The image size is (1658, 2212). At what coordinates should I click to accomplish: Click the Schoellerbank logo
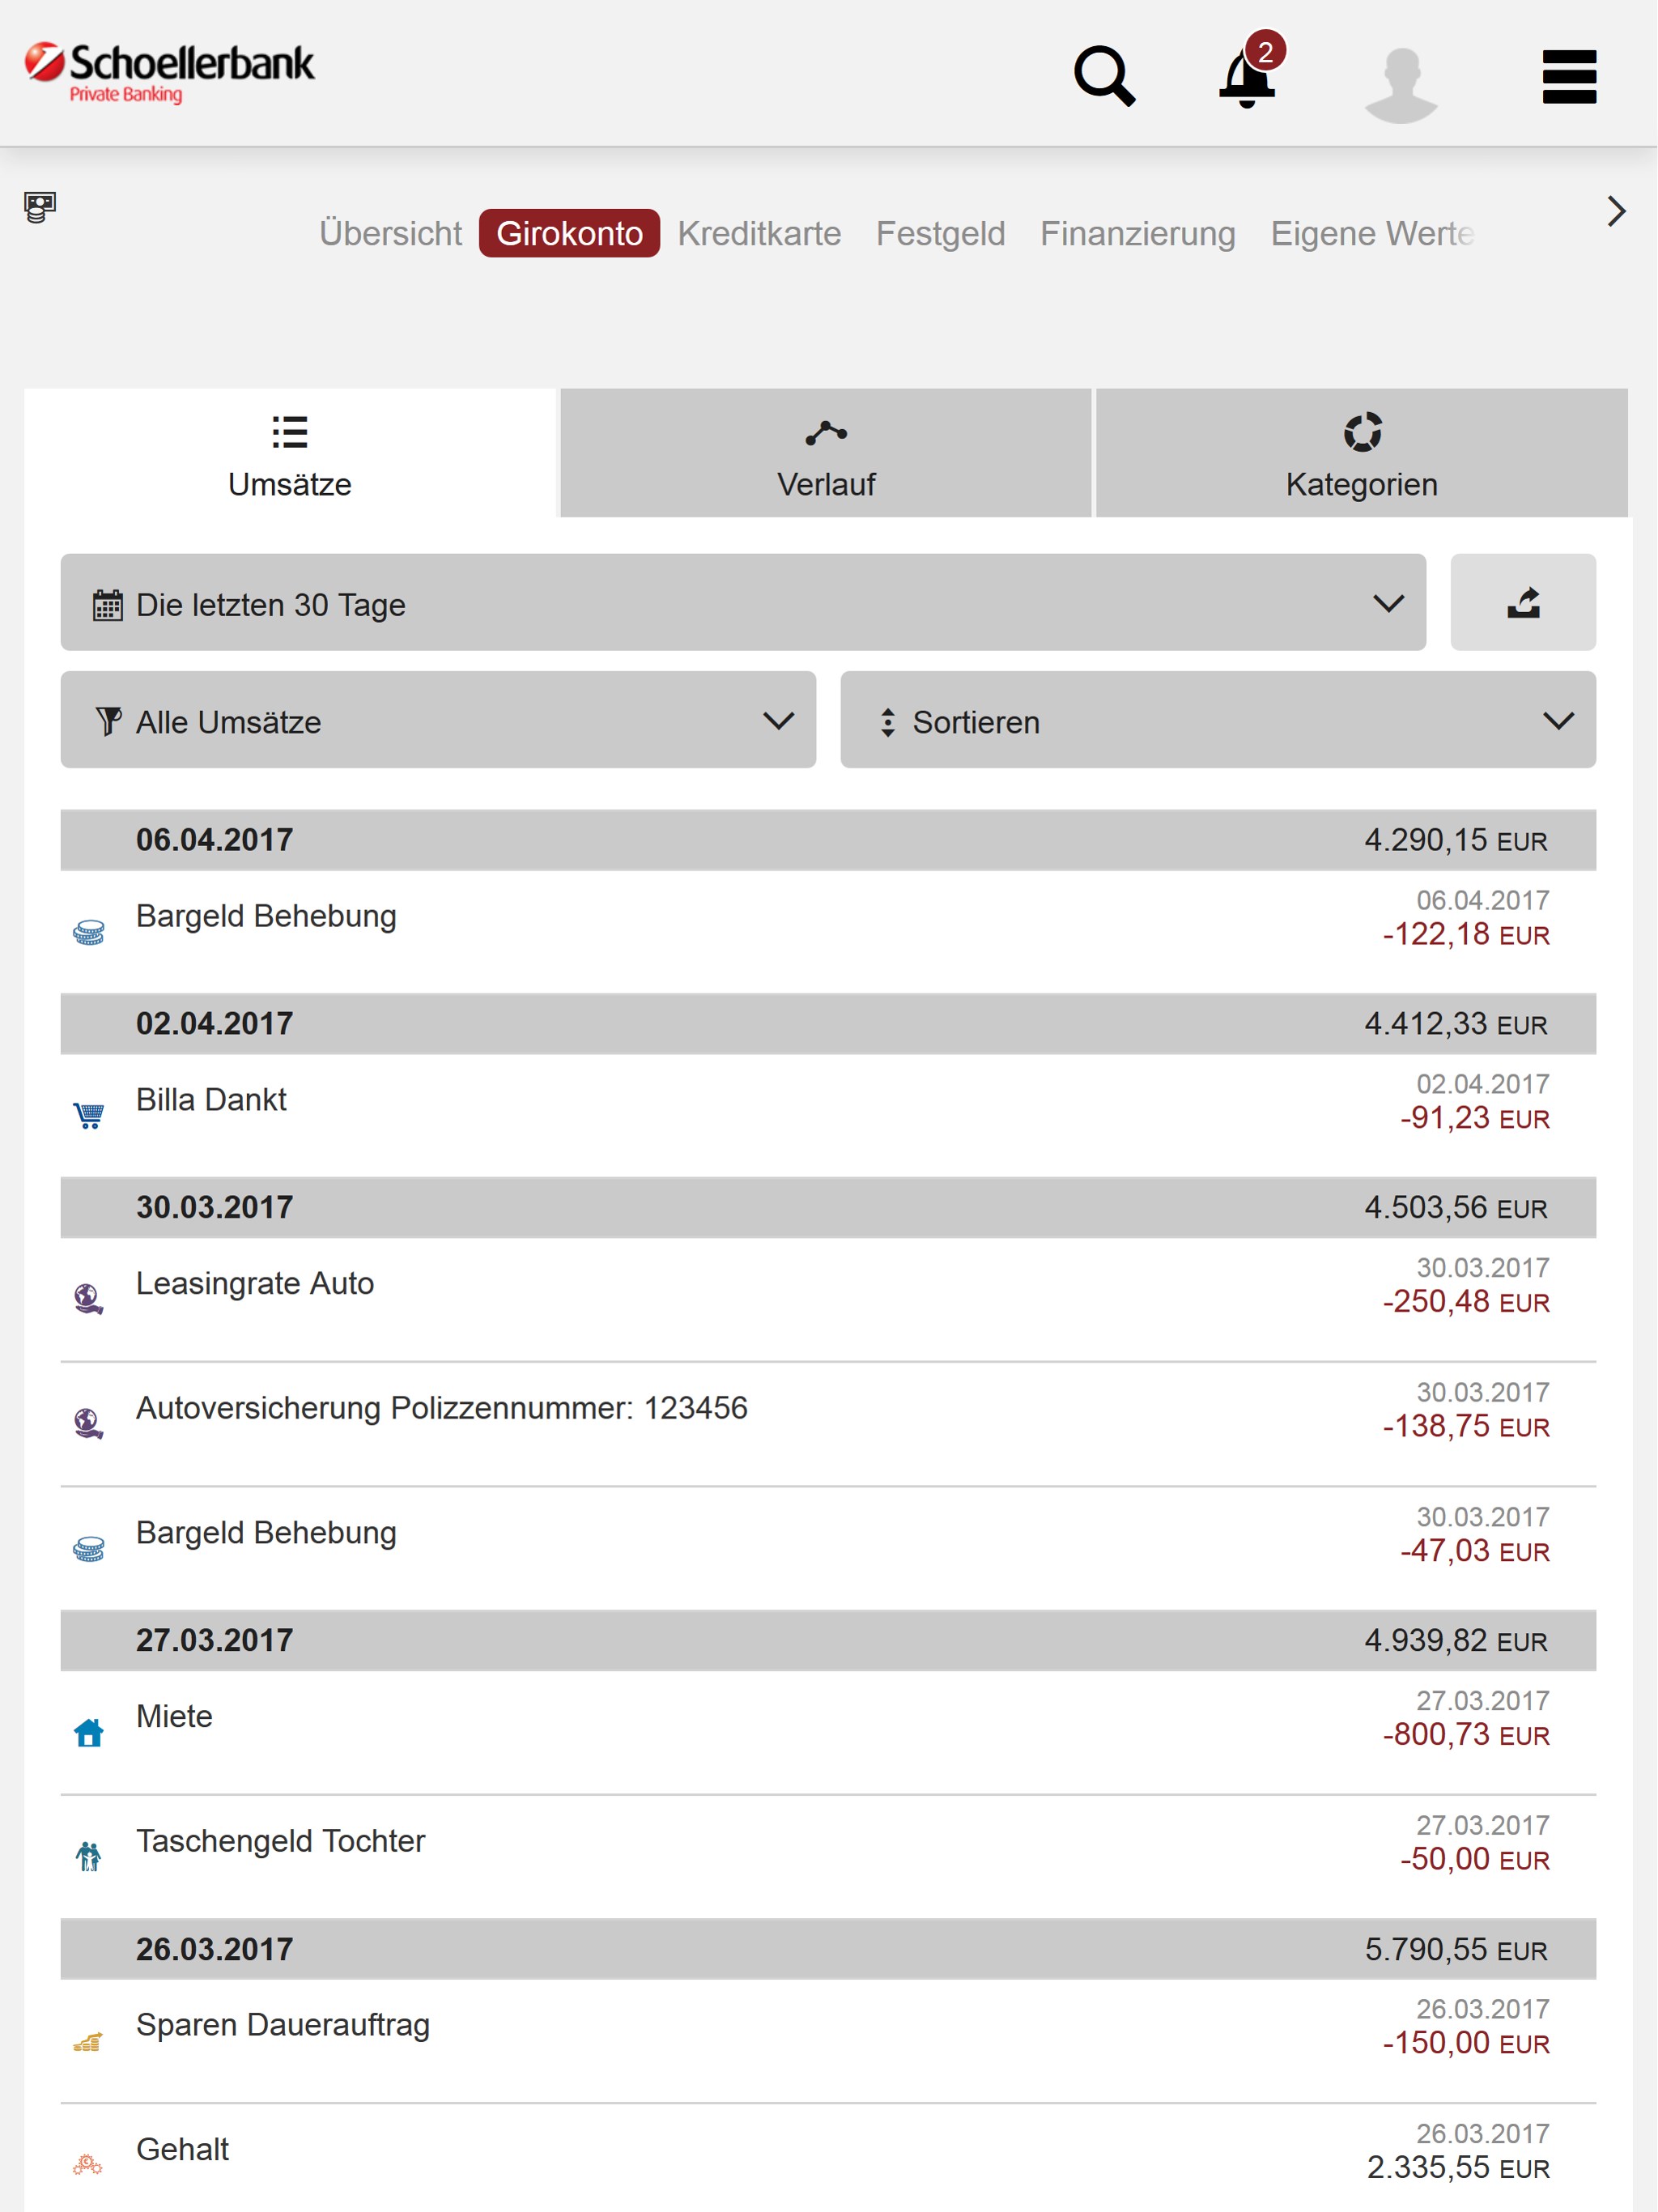[168, 72]
